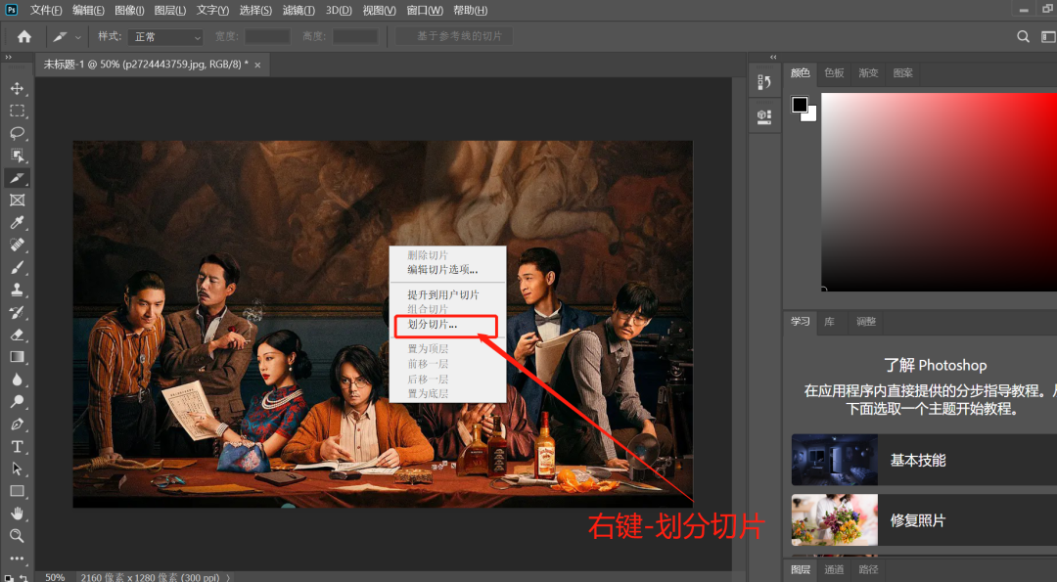The height and width of the screenshot is (582, 1057).
Task: Open the 滤镜(T) menu
Action: coord(299,10)
